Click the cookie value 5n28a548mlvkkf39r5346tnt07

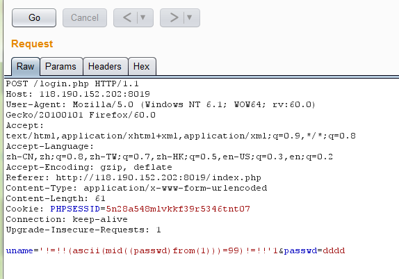[x=178, y=209]
